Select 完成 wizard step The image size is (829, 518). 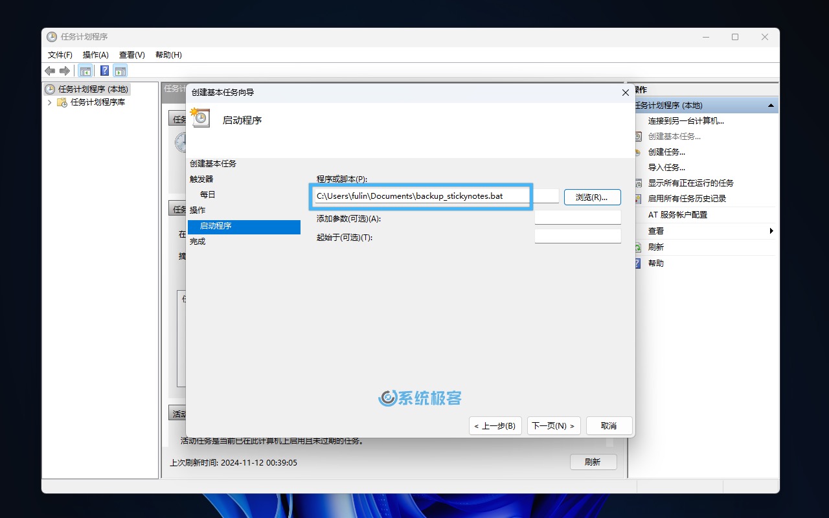tap(198, 241)
